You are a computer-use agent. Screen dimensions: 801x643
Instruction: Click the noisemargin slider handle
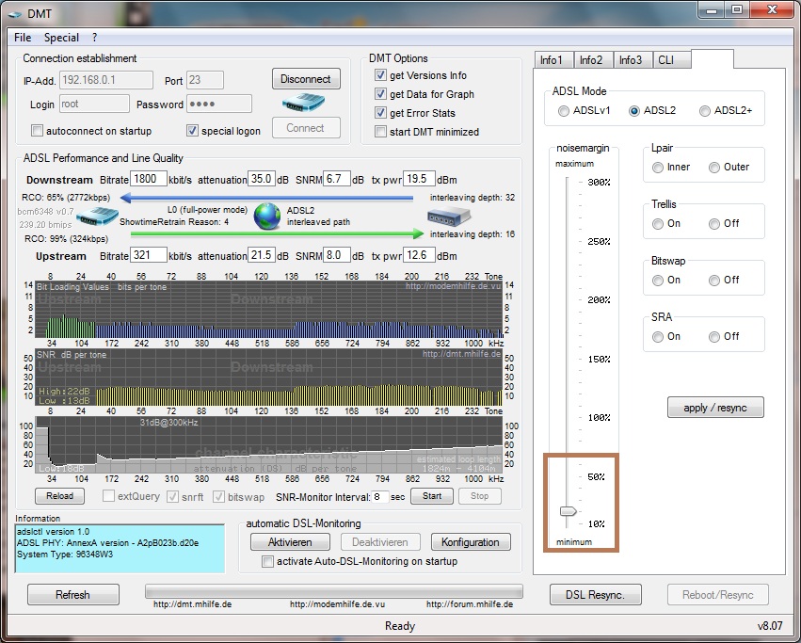pyautogui.click(x=568, y=511)
